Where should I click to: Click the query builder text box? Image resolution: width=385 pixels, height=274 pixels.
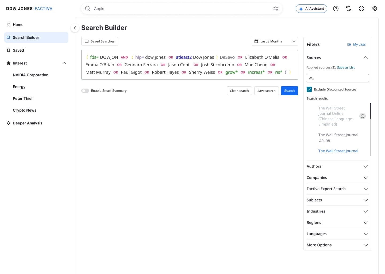(190, 65)
